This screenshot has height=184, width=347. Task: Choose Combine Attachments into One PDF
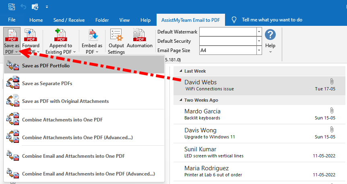pyautogui.click(x=84, y=119)
